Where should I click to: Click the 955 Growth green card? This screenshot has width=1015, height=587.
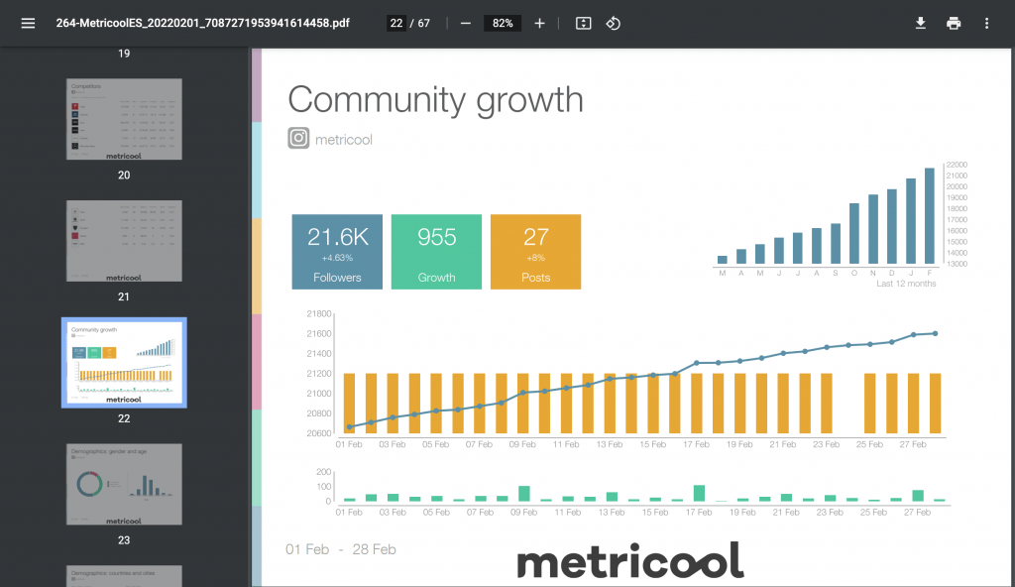click(x=436, y=252)
